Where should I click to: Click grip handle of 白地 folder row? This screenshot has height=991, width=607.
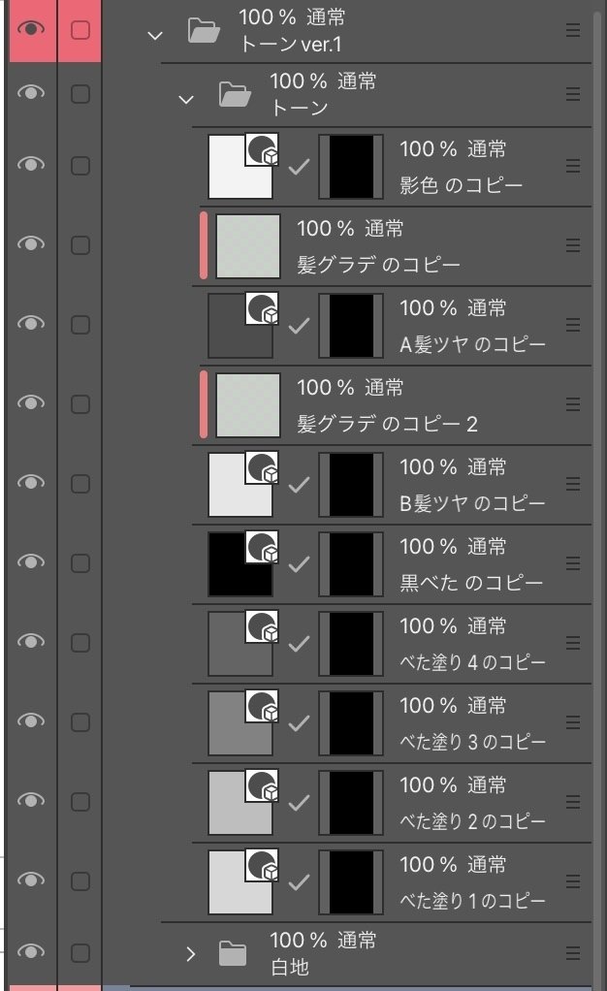pos(573,952)
